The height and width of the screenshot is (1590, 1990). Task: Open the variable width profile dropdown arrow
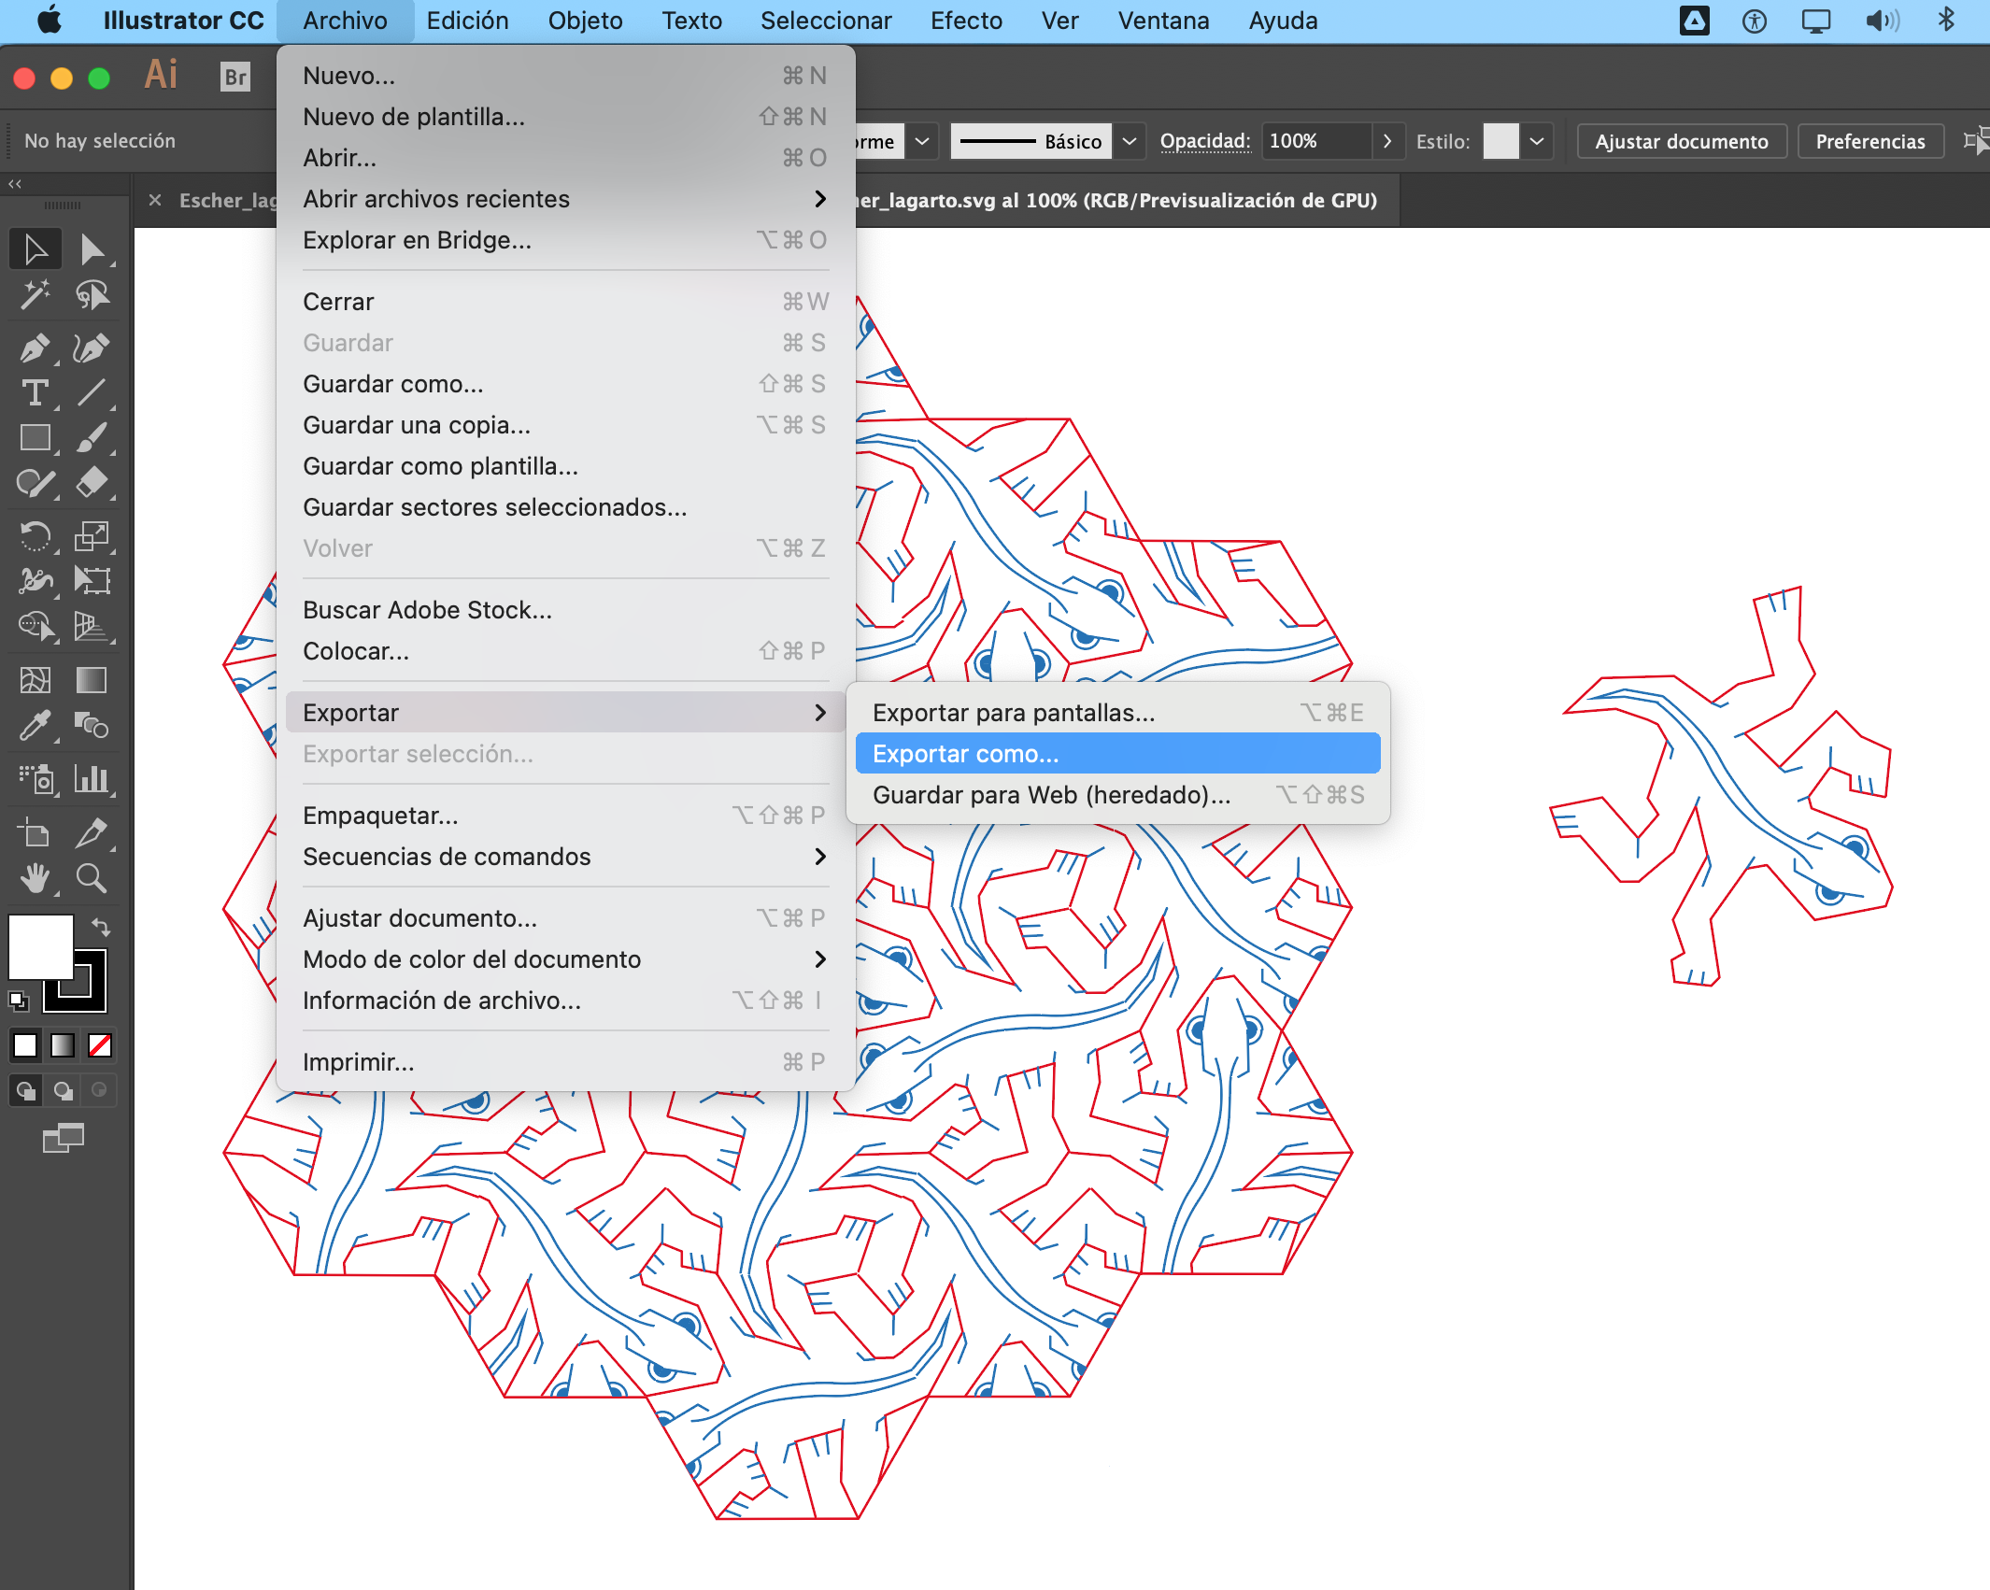pos(922,142)
